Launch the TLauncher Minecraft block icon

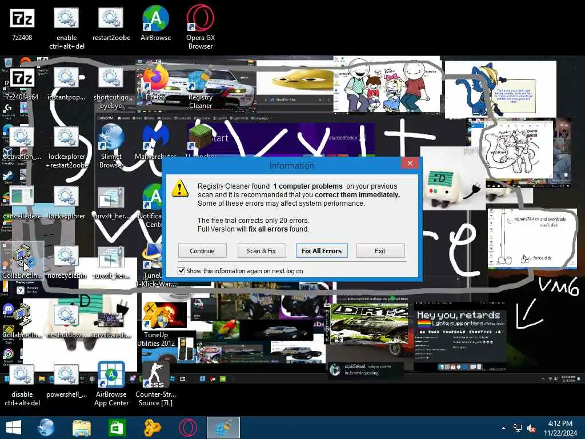click(x=201, y=140)
